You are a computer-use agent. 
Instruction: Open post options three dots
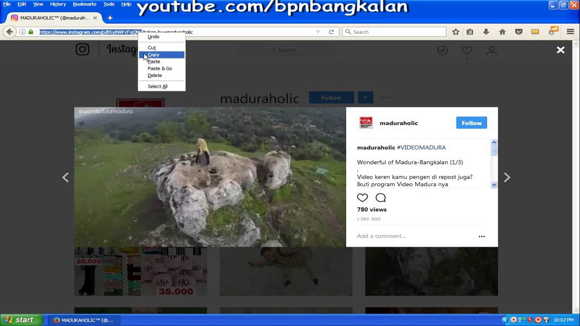tap(482, 236)
